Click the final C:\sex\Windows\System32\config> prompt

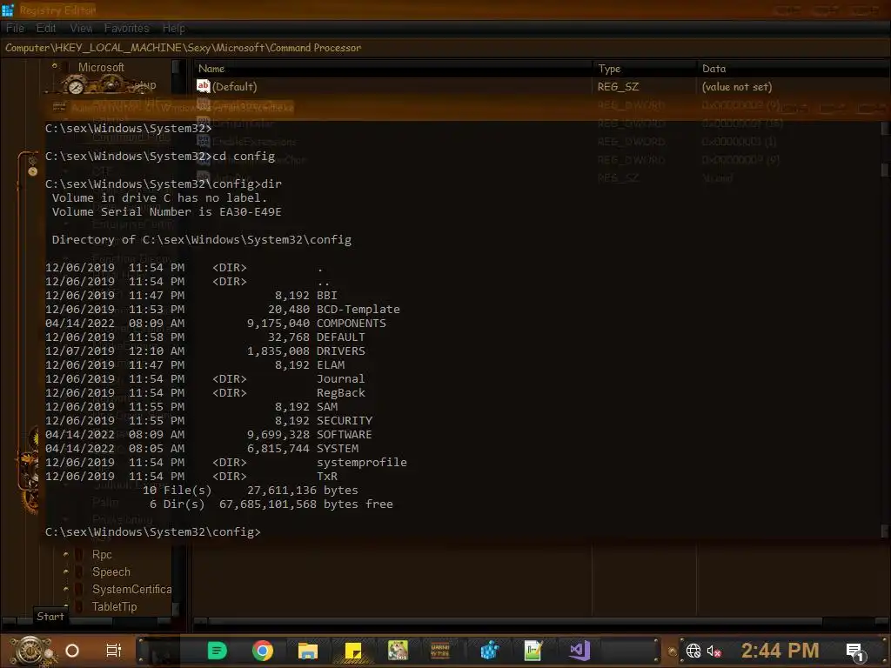[x=153, y=531]
